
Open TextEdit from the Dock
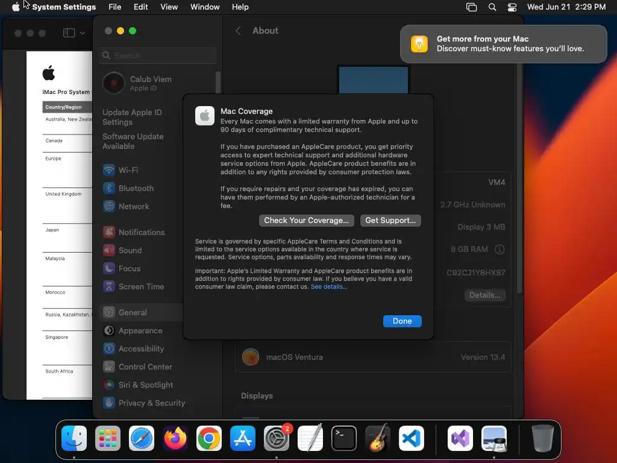pyautogui.click(x=310, y=438)
